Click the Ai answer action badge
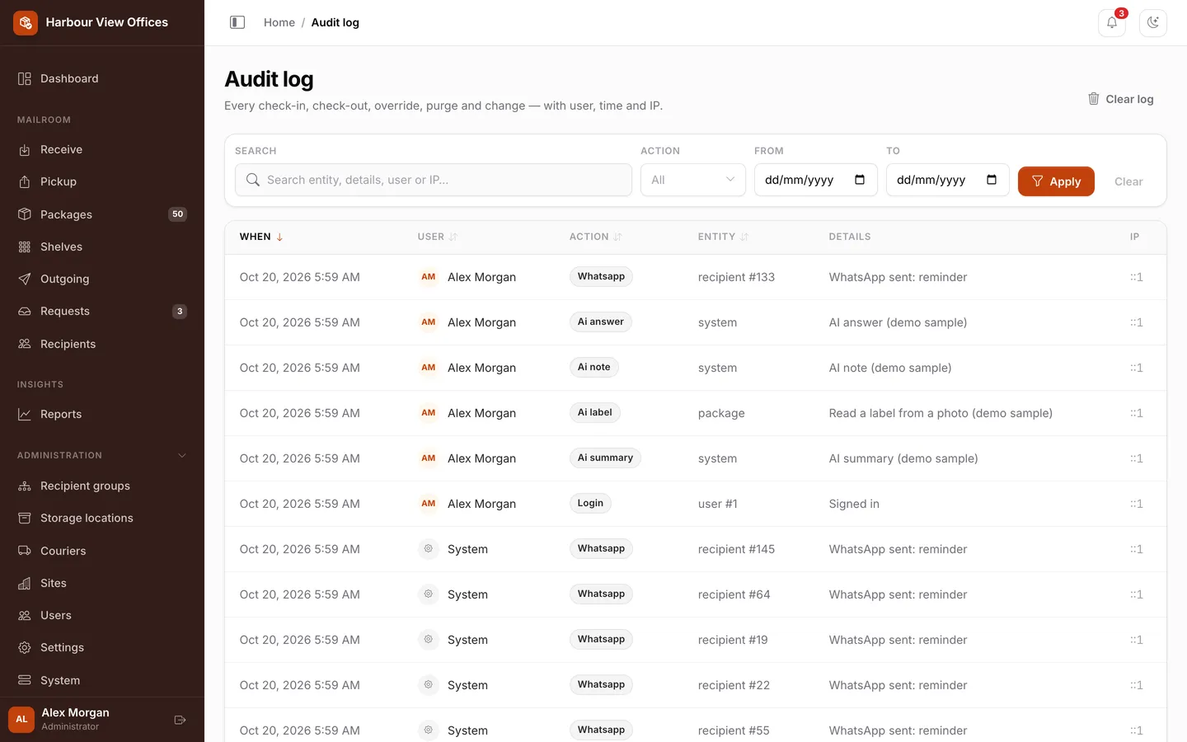The height and width of the screenshot is (742, 1187). (x=601, y=322)
